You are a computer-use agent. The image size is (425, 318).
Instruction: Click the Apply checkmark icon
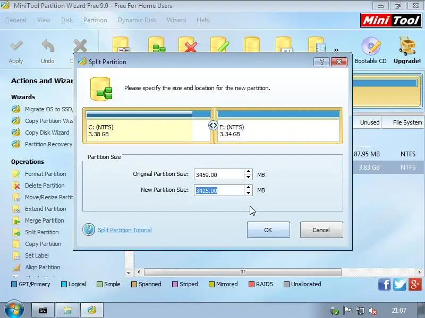(x=16, y=46)
